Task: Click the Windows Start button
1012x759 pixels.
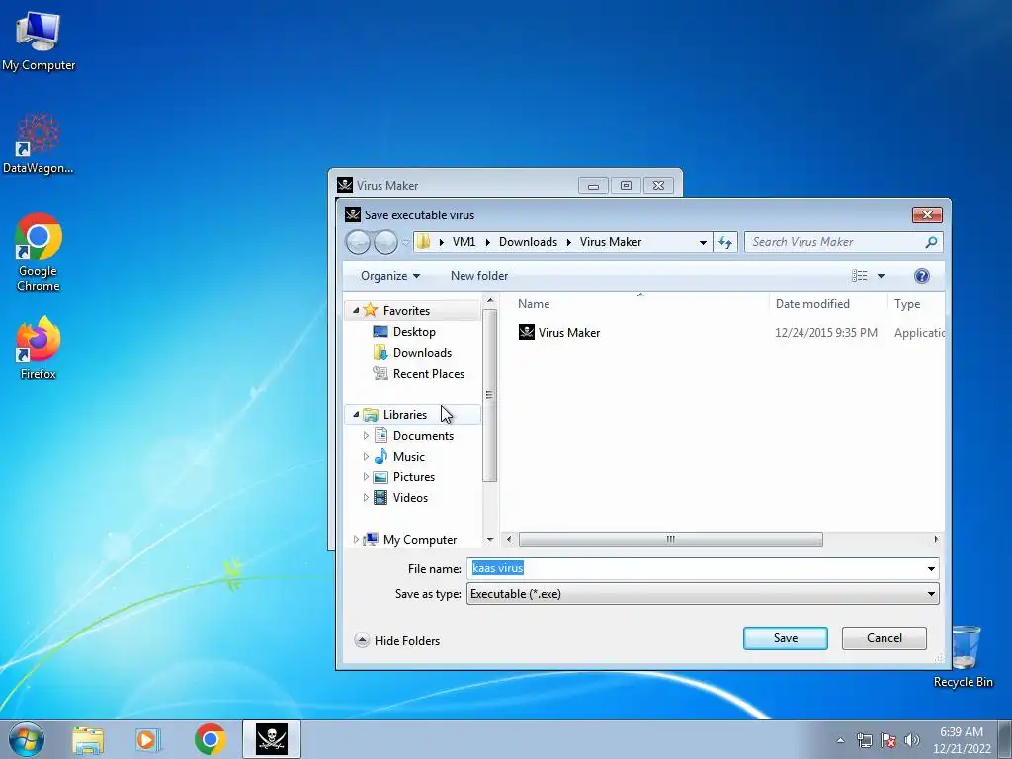Action: (x=27, y=739)
